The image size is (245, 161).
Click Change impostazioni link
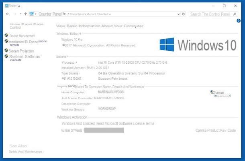pyautogui.click(x=222, y=94)
